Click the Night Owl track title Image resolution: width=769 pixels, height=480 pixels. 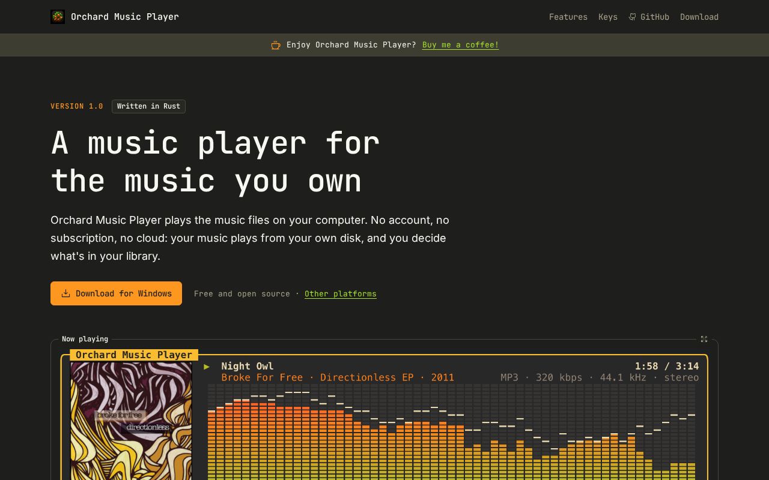pyautogui.click(x=247, y=366)
